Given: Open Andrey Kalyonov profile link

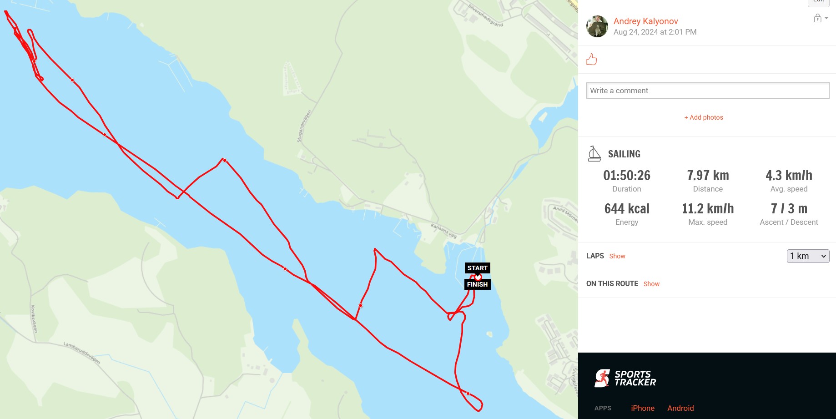Looking at the screenshot, I should coord(645,21).
